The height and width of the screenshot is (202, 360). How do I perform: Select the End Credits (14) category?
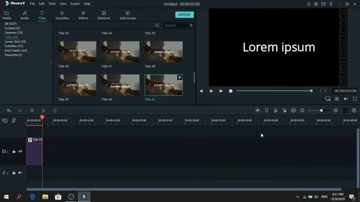pyautogui.click(x=16, y=50)
